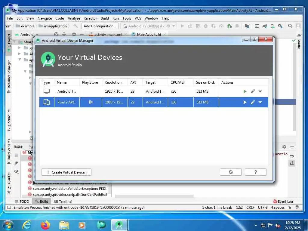Image resolution: width=308 pixels, height=231 pixels.
Task: Change line separator CRLF in status bar
Action: 250,208
